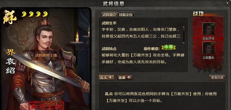The image size is (231, 110).
Task: Click the 中等 difficulty badge
Action: pos(169,47)
